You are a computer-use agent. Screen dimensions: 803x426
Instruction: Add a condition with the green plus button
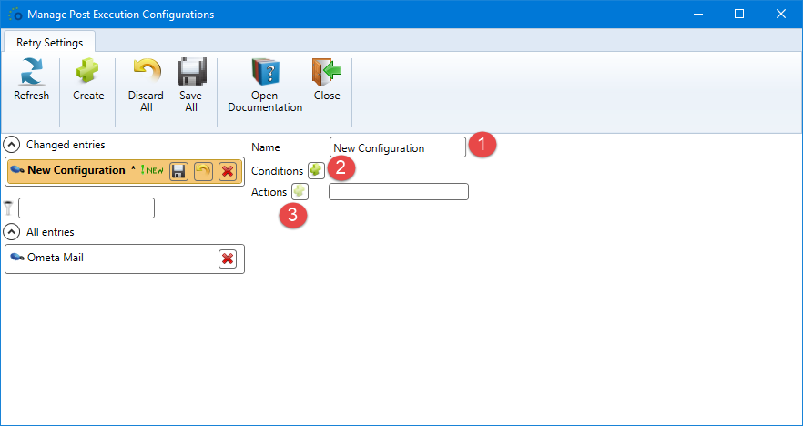[x=316, y=170]
